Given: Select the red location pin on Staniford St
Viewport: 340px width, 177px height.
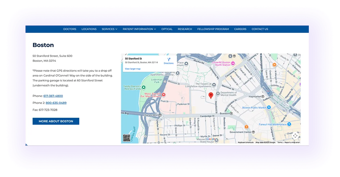Looking at the screenshot, I should pyautogui.click(x=211, y=95).
